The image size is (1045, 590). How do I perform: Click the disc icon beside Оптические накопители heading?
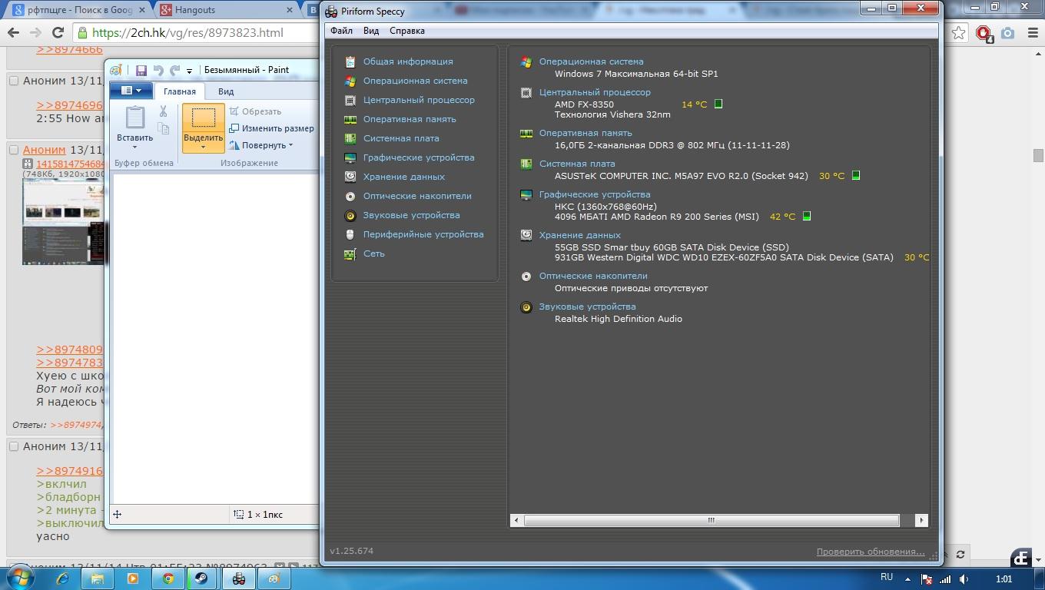click(x=526, y=277)
